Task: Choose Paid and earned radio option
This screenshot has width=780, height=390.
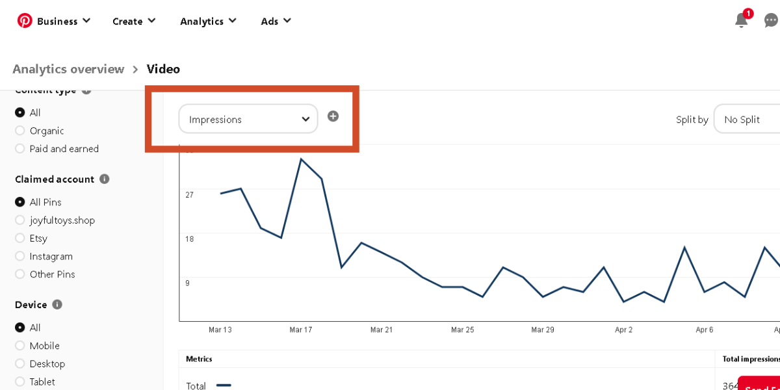Action: click(x=20, y=149)
